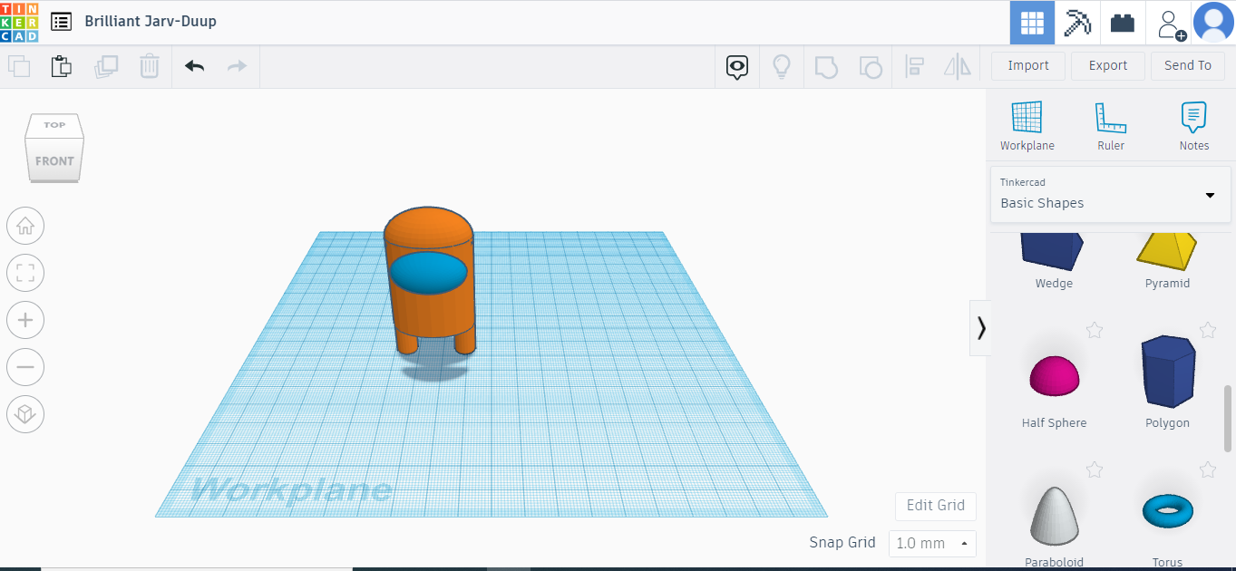Screen dimensions: 1236x571
Task: Toggle the show all eye icon
Action: coord(737,66)
